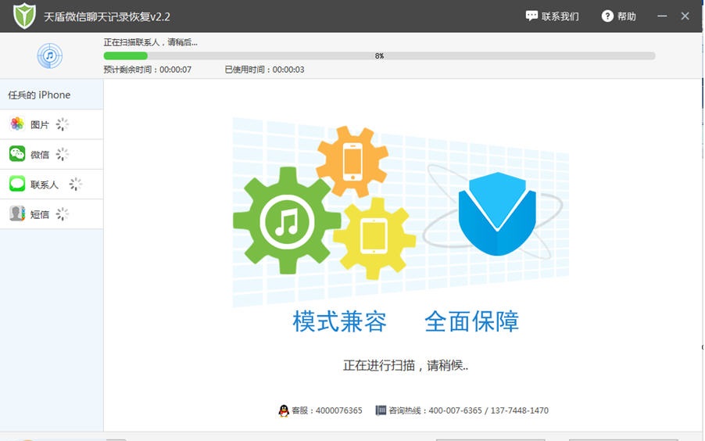Click 客服：4000076365 QQ service link
The image size is (705, 441).
[327, 411]
